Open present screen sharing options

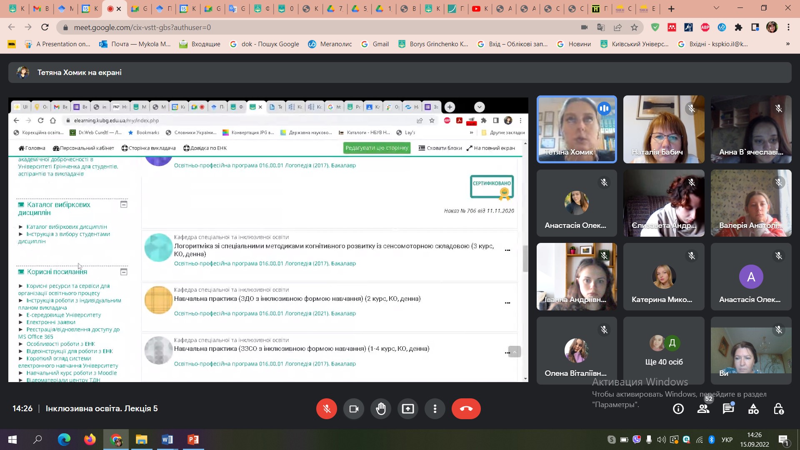pyautogui.click(x=407, y=409)
